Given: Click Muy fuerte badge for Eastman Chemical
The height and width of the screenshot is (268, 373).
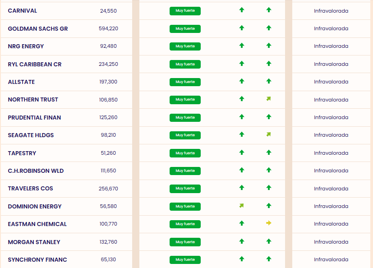Looking at the screenshot, I should point(185,224).
